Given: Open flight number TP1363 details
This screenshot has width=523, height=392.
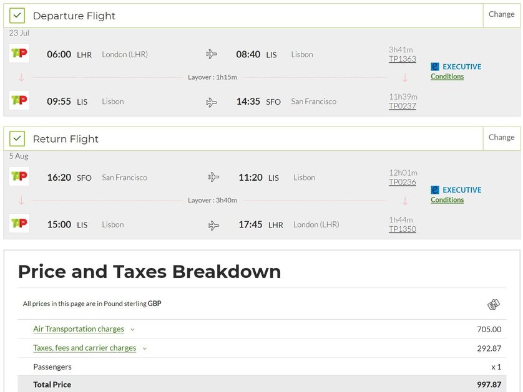Looking at the screenshot, I should (403, 59).
